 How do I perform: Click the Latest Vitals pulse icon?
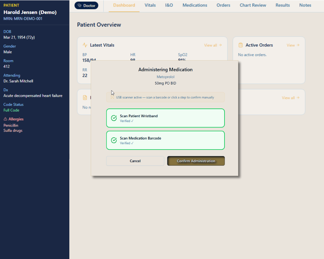pyautogui.click(x=85, y=45)
